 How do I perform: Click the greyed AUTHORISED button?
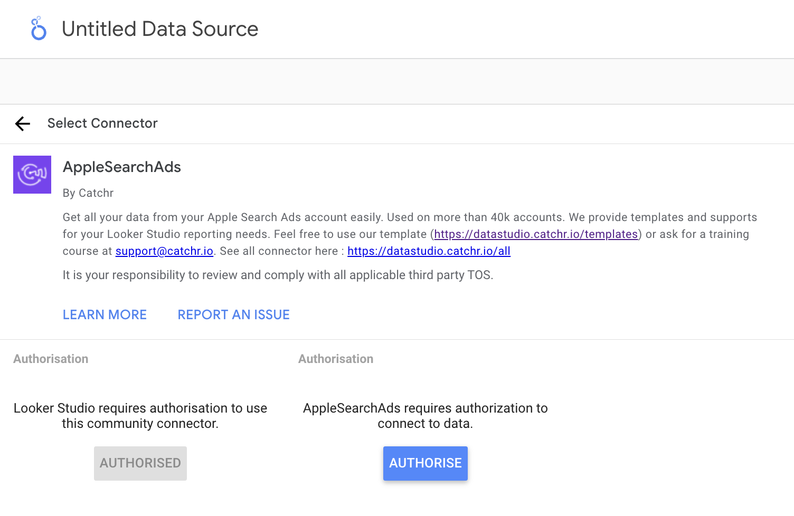tap(140, 463)
